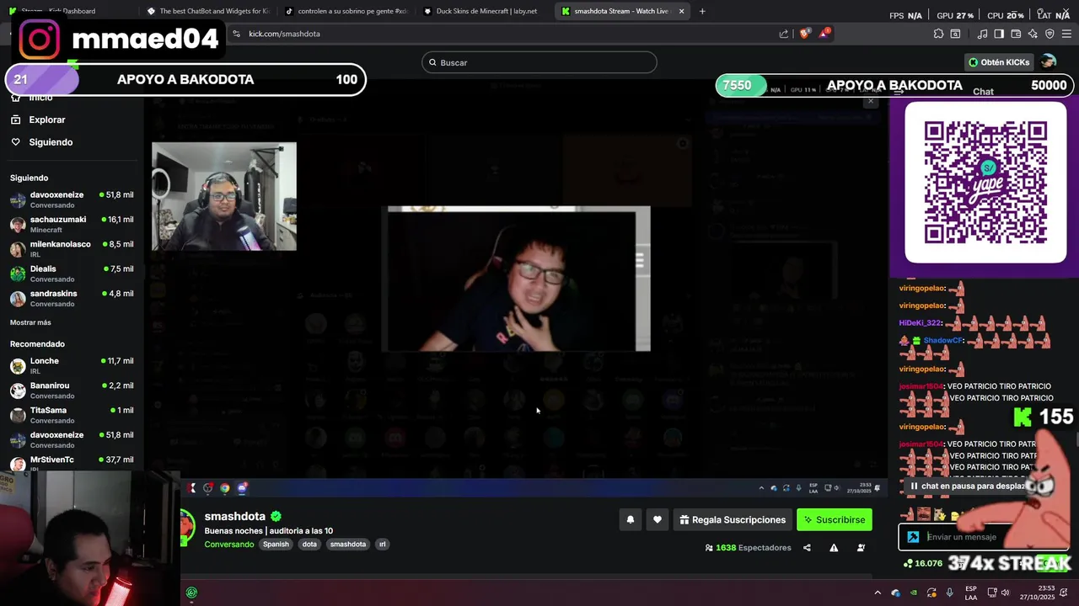Collapse the chat panel with the arrow icon
The width and height of the screenshot is (1079, 606).
(899, 91)
